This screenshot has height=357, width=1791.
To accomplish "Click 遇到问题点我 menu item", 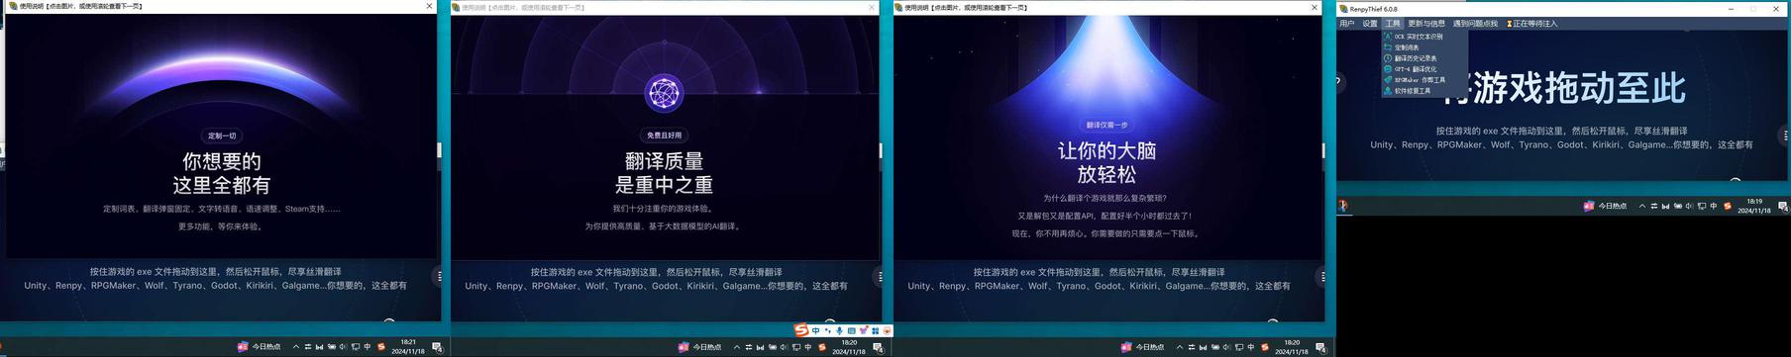I will click(1475, 24).
